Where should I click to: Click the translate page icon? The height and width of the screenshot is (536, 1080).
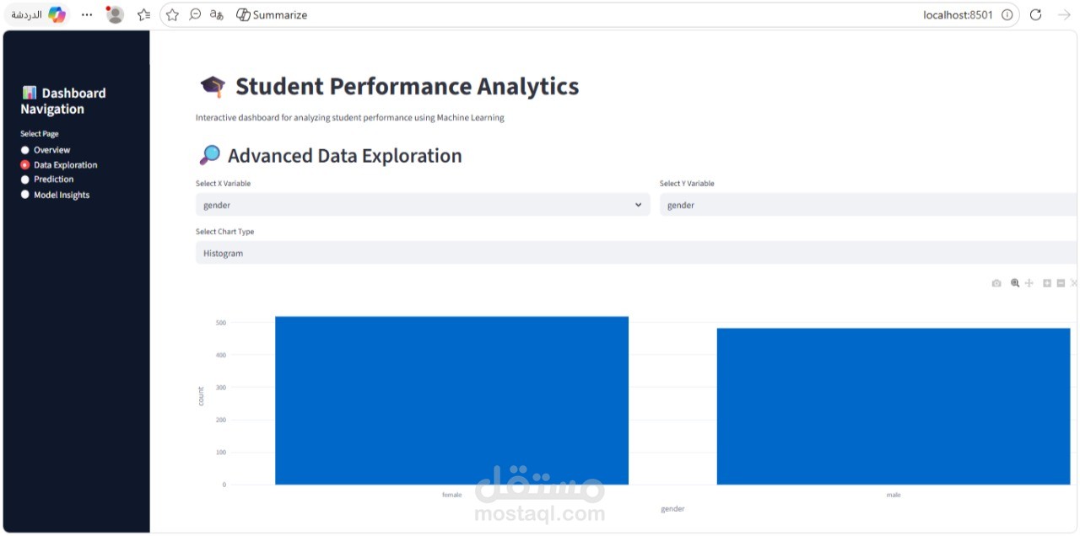tap(217, 14)
